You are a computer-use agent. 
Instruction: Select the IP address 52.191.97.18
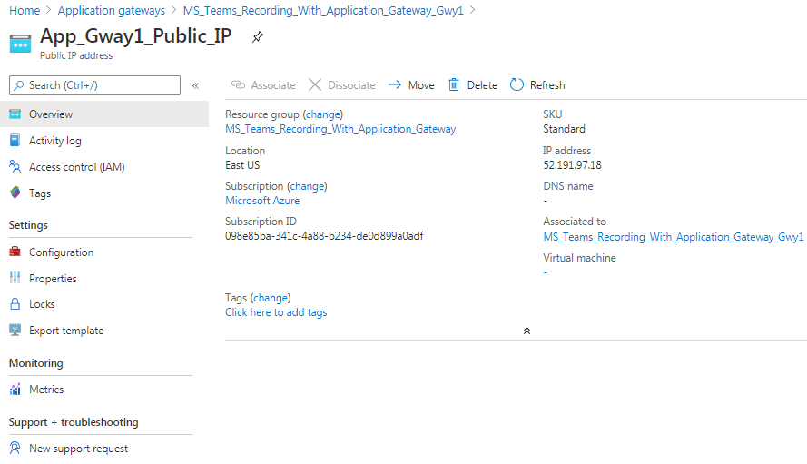(x=572, y=164)
